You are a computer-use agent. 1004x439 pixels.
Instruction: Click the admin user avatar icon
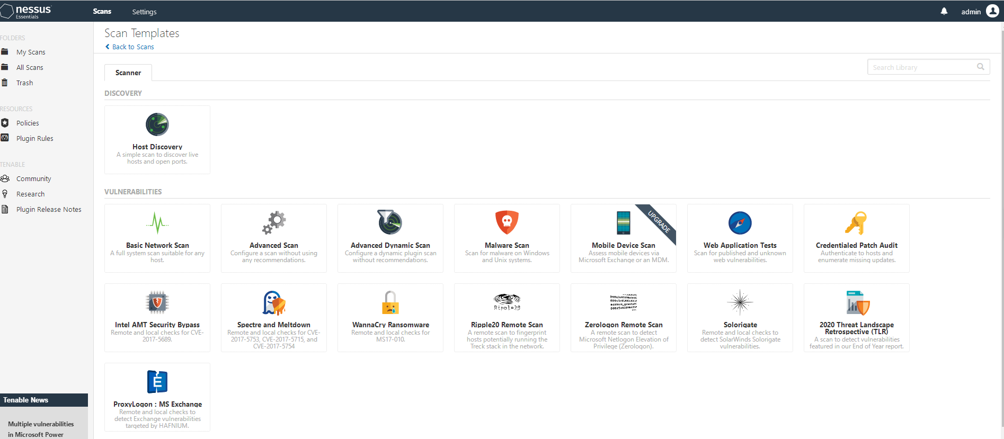tap(992, 11)
